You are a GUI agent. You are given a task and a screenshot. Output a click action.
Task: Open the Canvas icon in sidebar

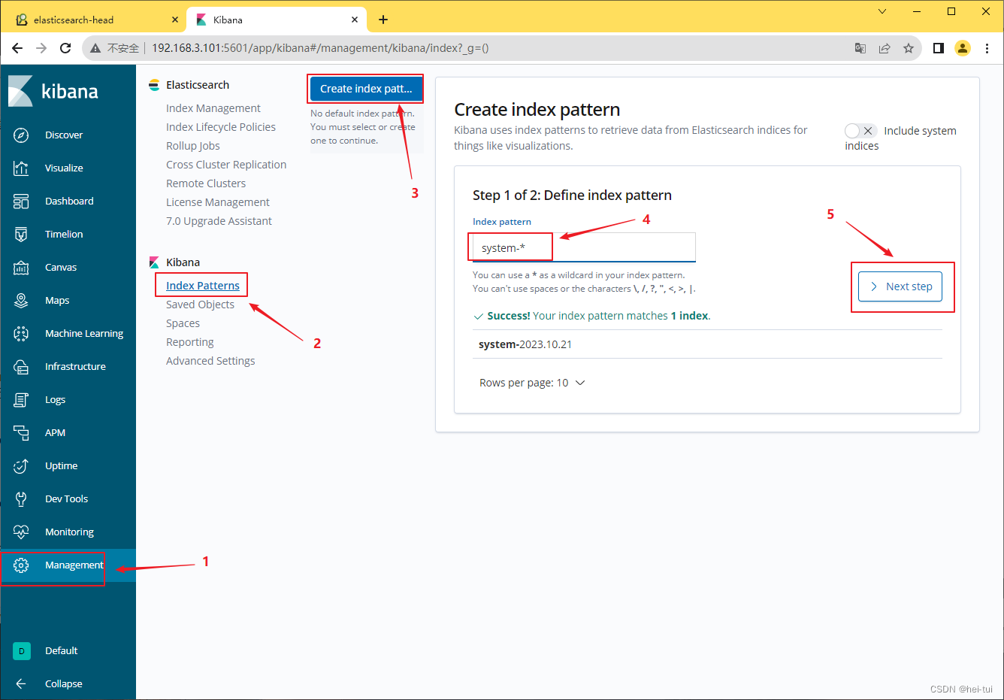click(21, 268)
